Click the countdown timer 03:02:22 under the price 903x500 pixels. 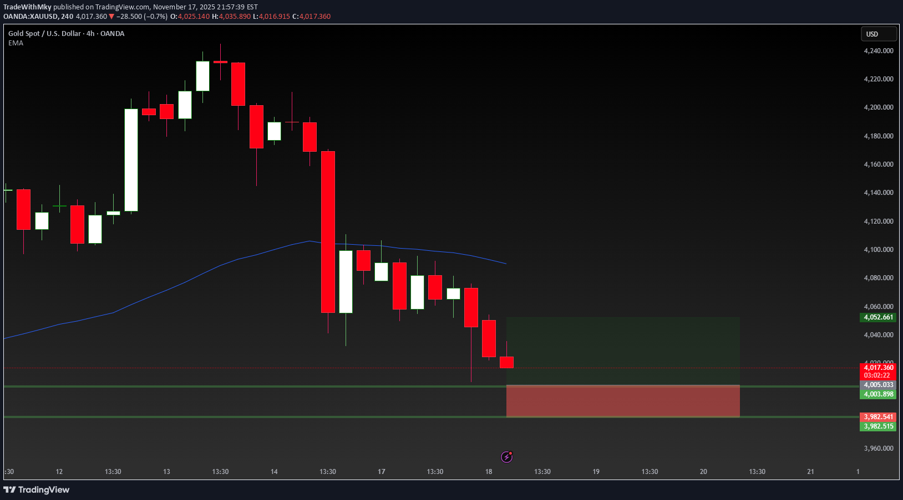pyautogui.click(x=878, y=375)
